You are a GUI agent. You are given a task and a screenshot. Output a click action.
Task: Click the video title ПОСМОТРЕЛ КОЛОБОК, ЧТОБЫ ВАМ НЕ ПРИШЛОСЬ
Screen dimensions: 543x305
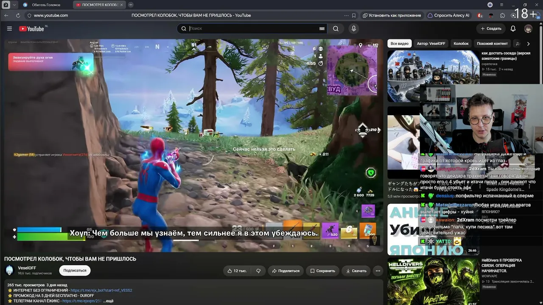pyautogui.click(x=70, y=259)
